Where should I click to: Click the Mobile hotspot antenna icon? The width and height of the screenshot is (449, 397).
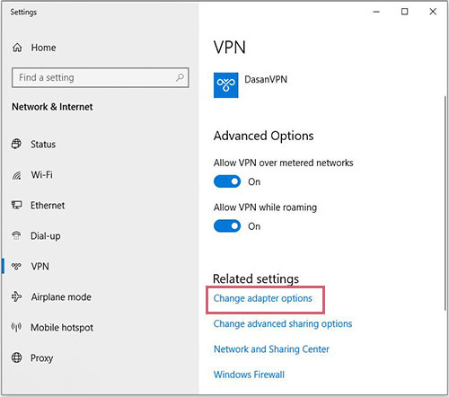tap(16, 327)
